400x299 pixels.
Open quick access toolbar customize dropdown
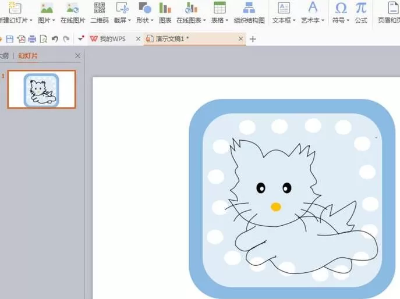click(81, 38)
